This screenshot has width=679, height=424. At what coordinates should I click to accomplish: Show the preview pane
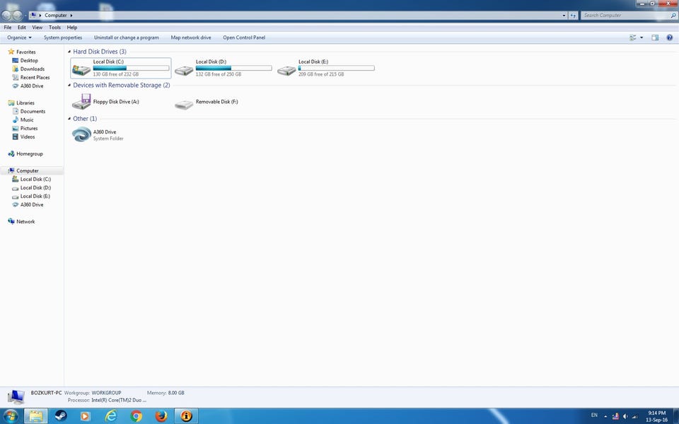click(655, 37)
